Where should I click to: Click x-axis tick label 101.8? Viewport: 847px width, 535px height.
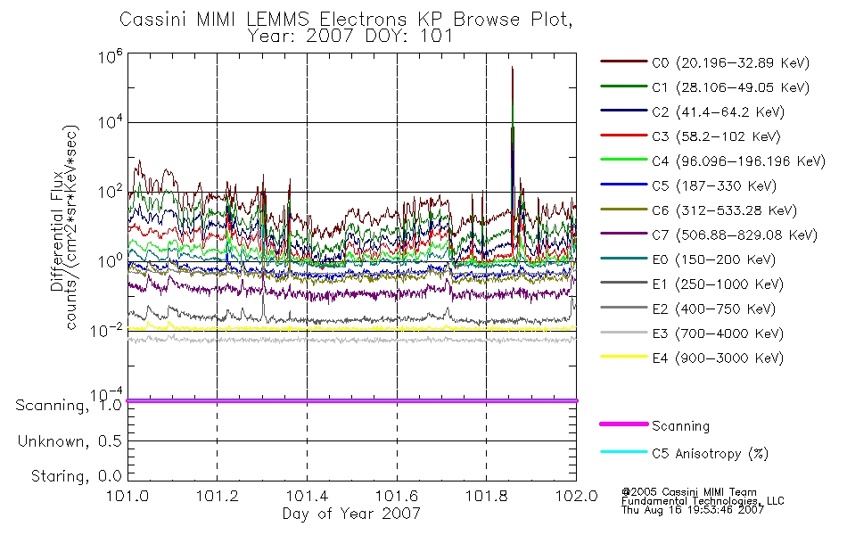(486, 496)
